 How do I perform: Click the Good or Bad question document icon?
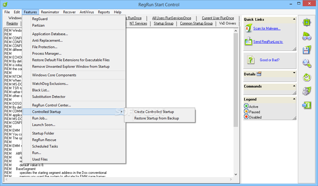tap(251, 60)
